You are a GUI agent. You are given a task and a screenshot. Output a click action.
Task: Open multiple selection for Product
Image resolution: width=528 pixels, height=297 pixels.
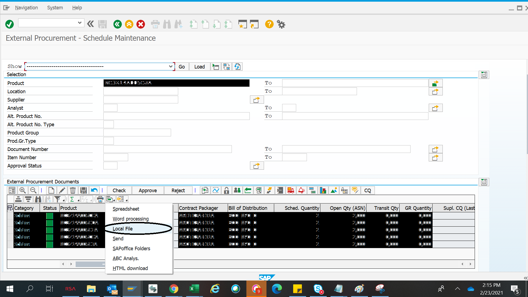pos(435,83)
